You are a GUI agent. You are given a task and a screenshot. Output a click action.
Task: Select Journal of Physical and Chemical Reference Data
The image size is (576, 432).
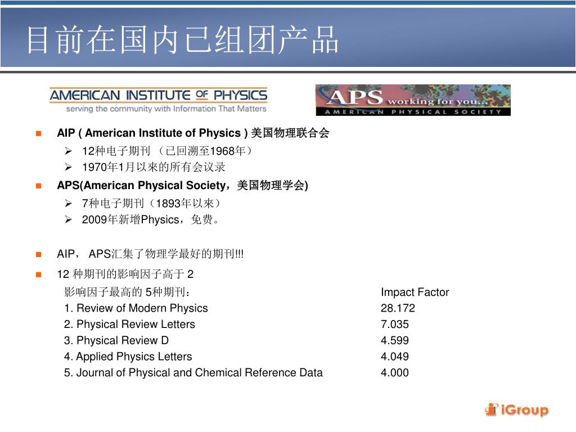click(193, 372)
